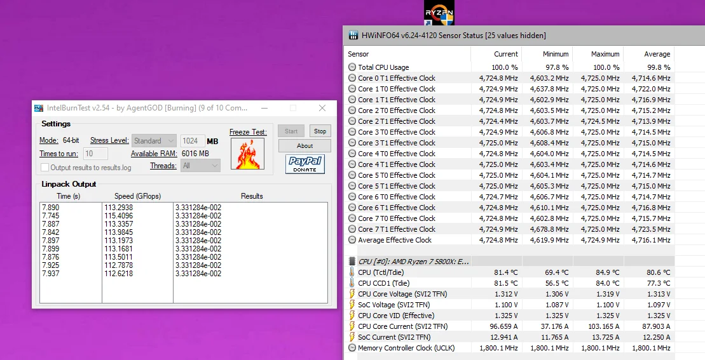Image resolution: width=705 pixels, height=360 pixels.
Task: Minimize the IntelBurnTest window
Action: pyautogui.click(x=264, y=108)
